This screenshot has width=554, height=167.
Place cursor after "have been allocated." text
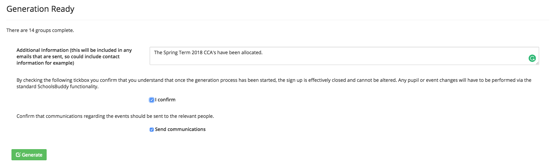(x=263, y=53)
